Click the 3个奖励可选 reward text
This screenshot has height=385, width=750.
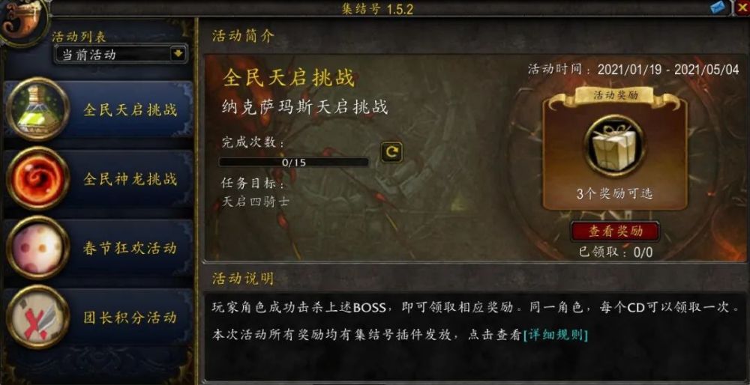pyautogui.click(x=615, y=193)
